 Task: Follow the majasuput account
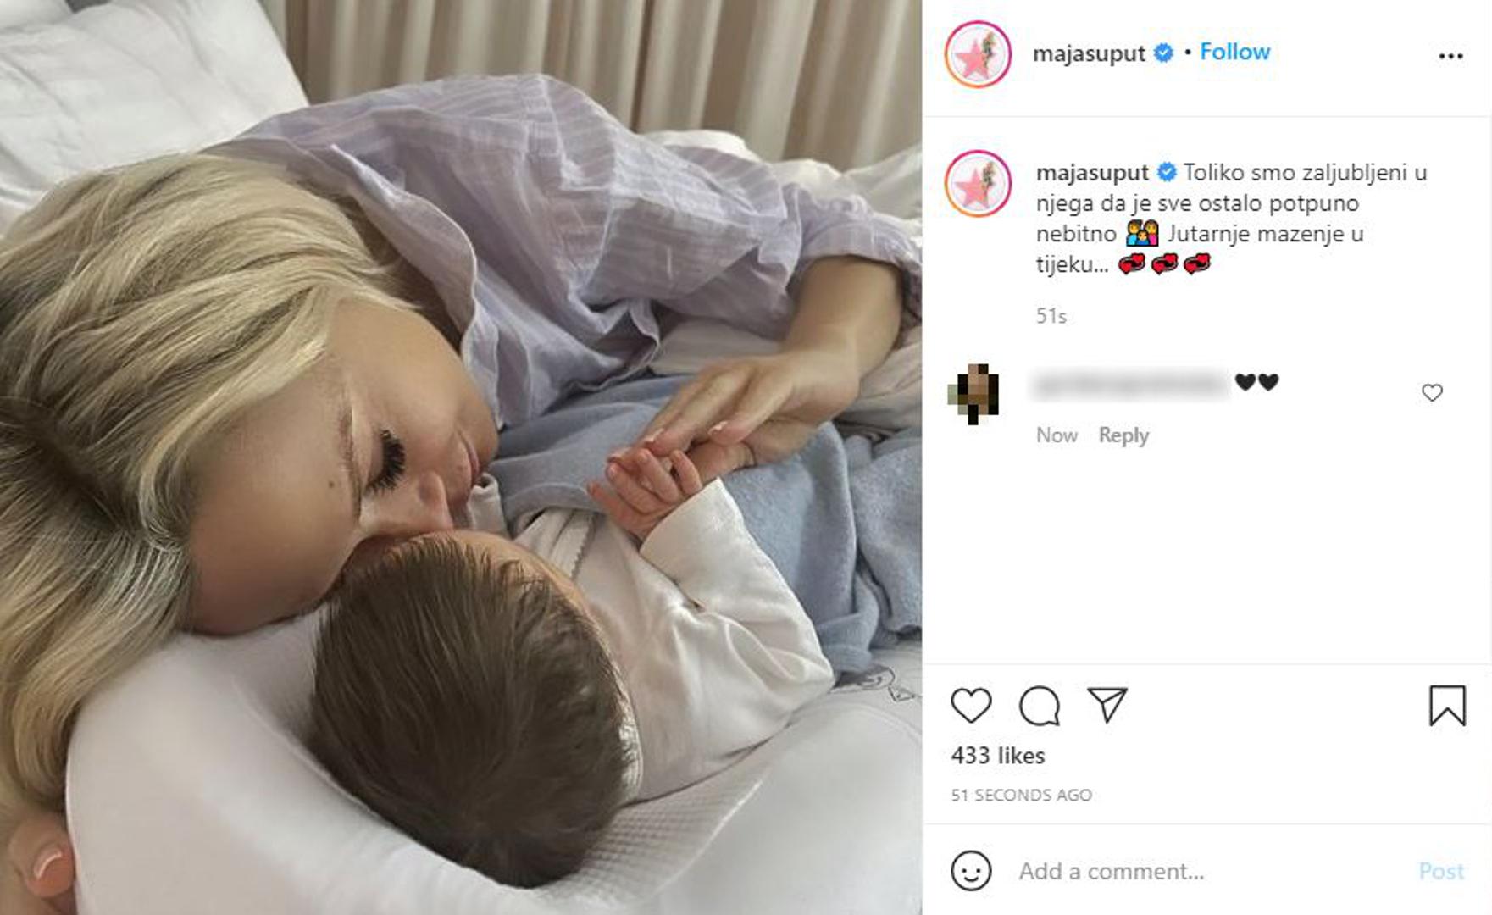click(x=1234, y=52)
